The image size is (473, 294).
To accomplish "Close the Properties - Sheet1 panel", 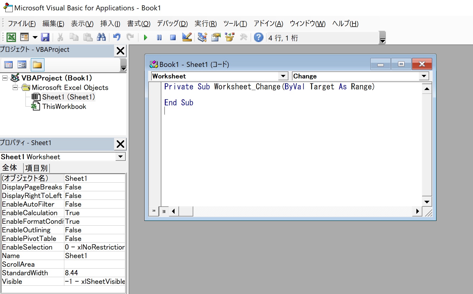I will pos(120,144).
